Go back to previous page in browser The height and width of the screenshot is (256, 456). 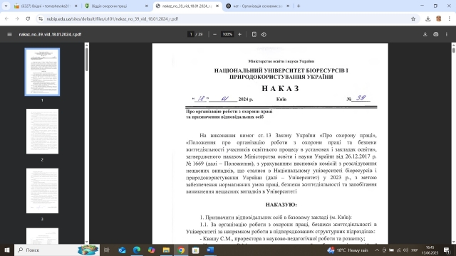point(6,19)
